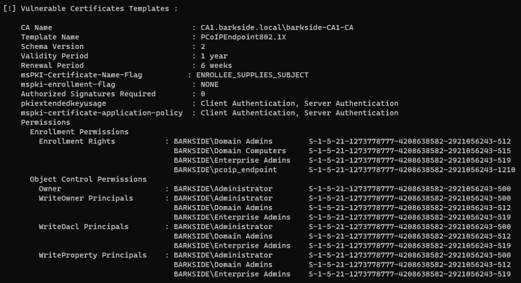521x283 pixels.
Task: Click the Authorized Signatures Required label
Action: pyautogui.click(x=88, y=94)
